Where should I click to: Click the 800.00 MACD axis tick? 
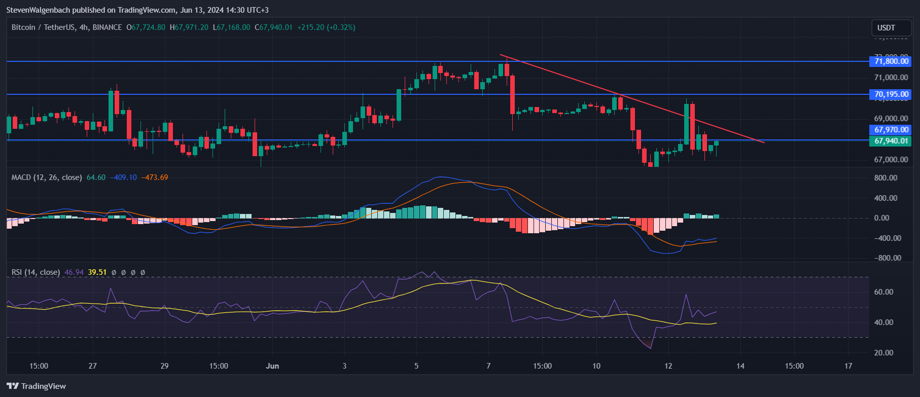pyautogui.click(x=886, y=178)
